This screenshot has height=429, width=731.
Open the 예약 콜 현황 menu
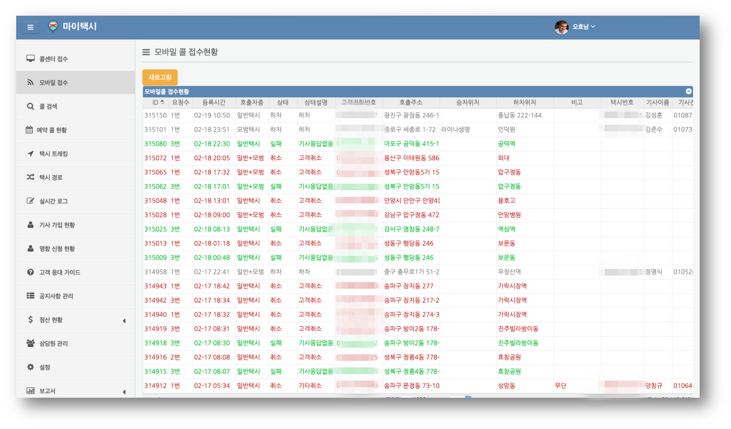(75, 130)
